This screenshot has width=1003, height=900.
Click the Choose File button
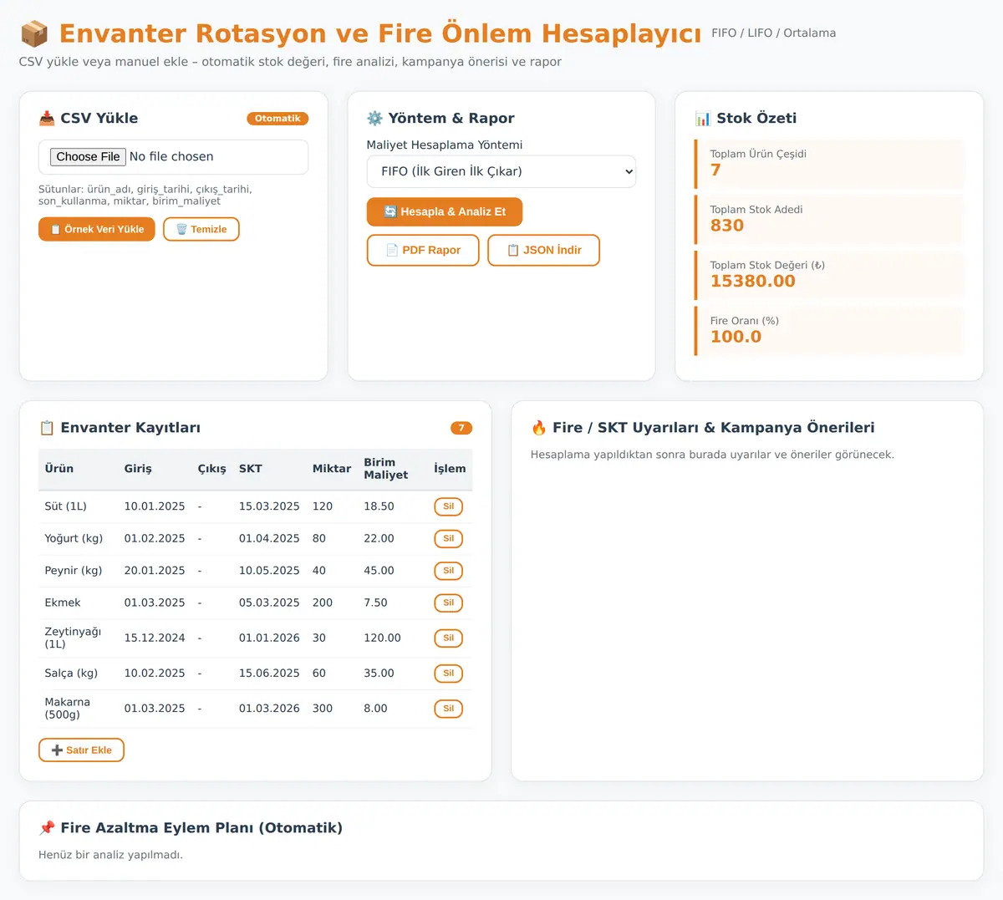coord(88,156)
